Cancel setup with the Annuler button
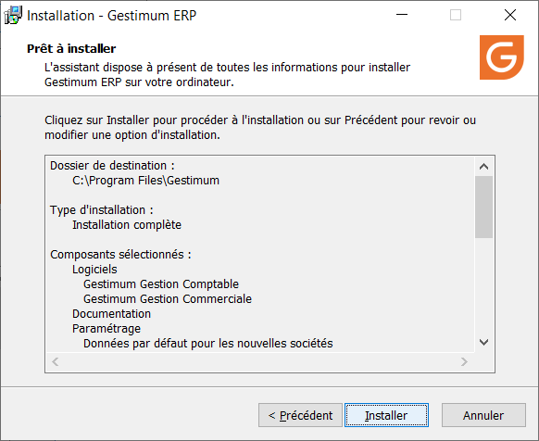This screenshot has height=441, width=539. click(x=483, y=415)
